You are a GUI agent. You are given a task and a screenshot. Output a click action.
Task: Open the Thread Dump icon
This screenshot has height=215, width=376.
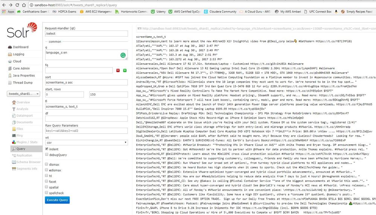pos(10,82)
